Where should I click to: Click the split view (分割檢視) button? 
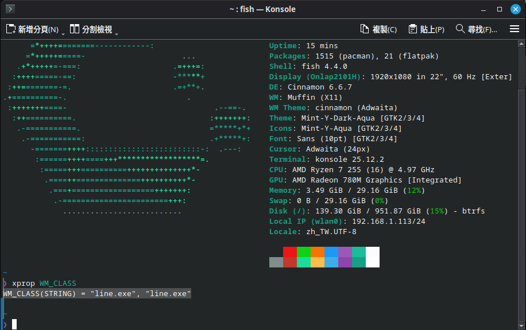click(x=91, y=29)
